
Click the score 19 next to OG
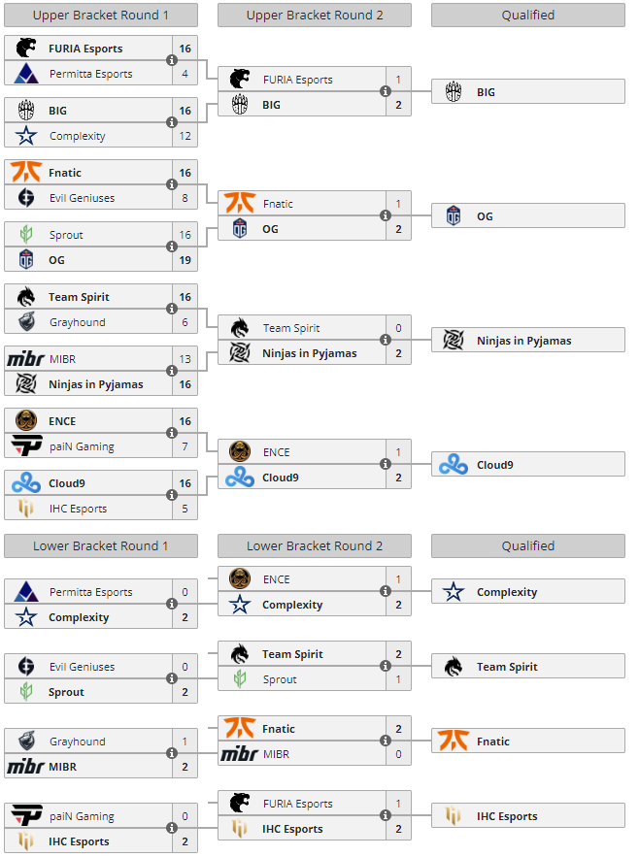click(x=185, y=260)
